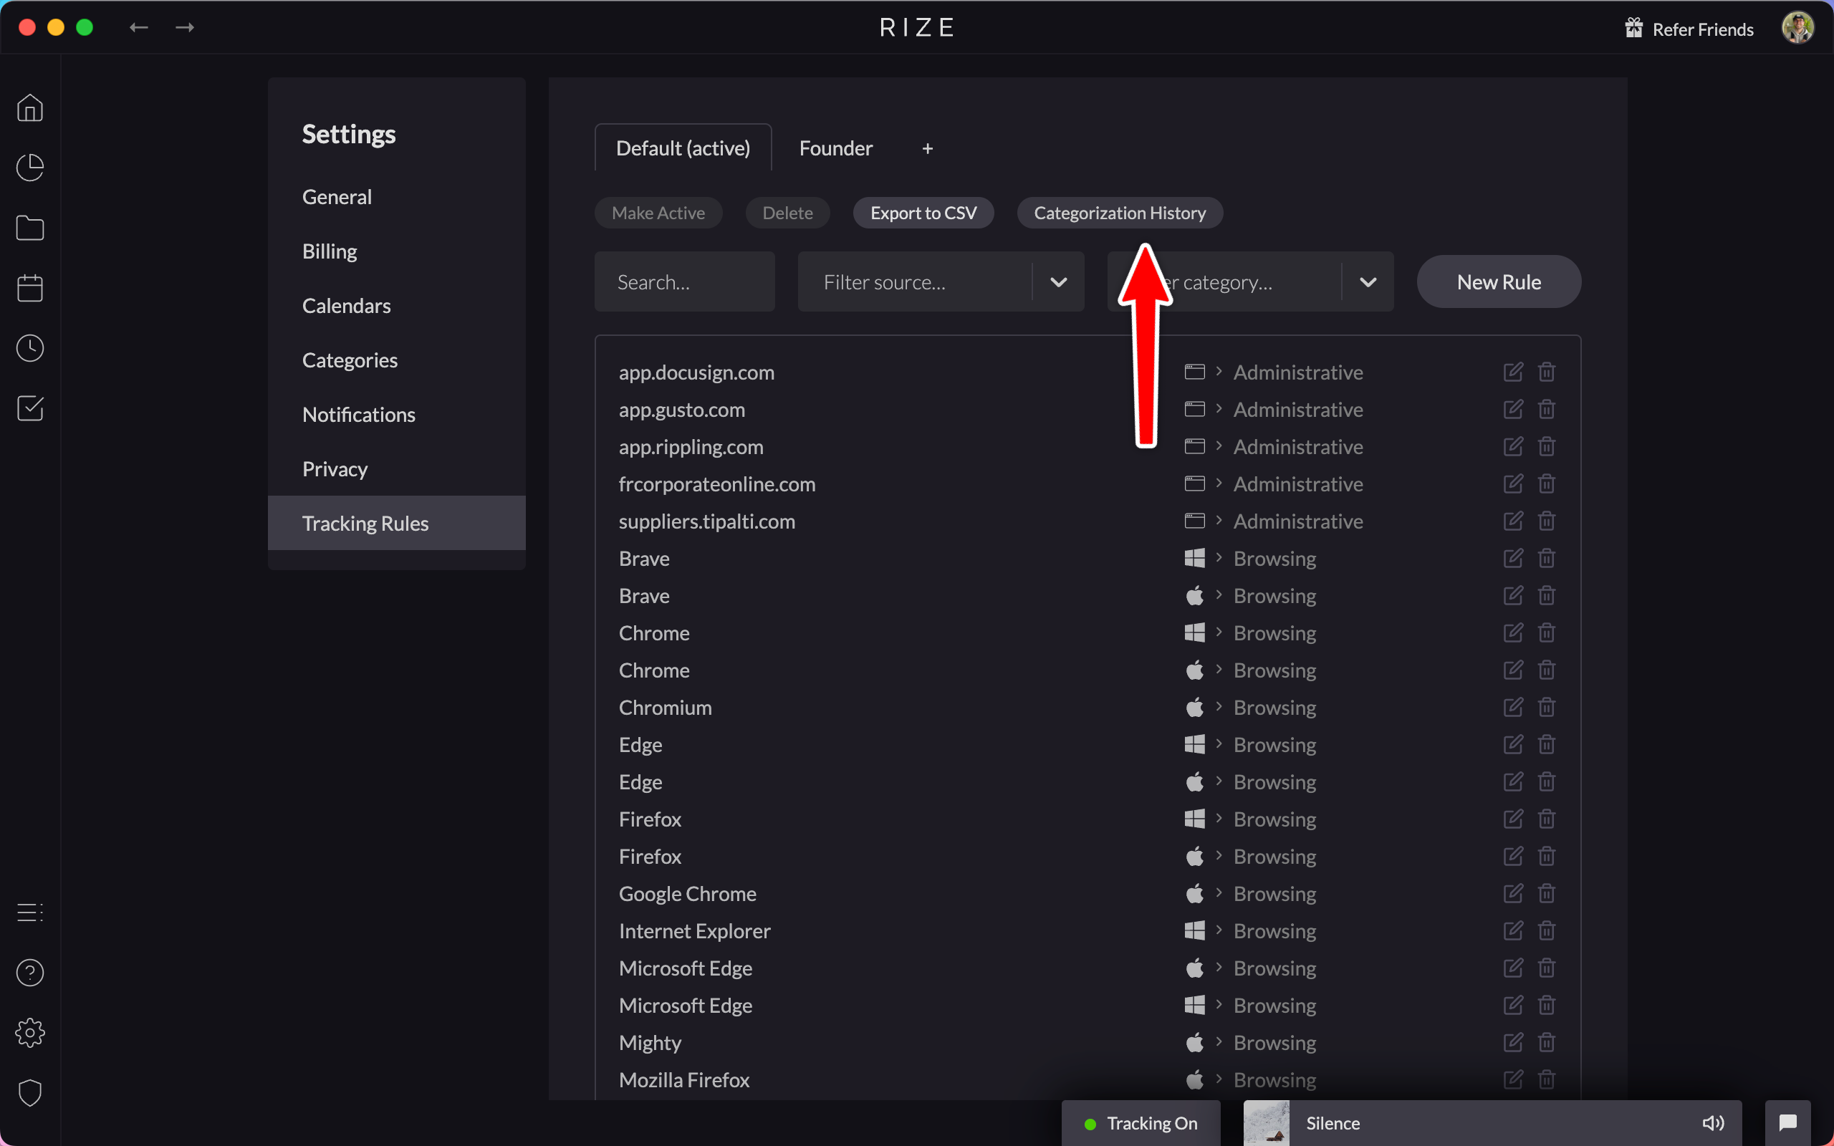Open the calendar sidebar icon
This screenshot has width=1834, height=1146.
tap(30, 288)
